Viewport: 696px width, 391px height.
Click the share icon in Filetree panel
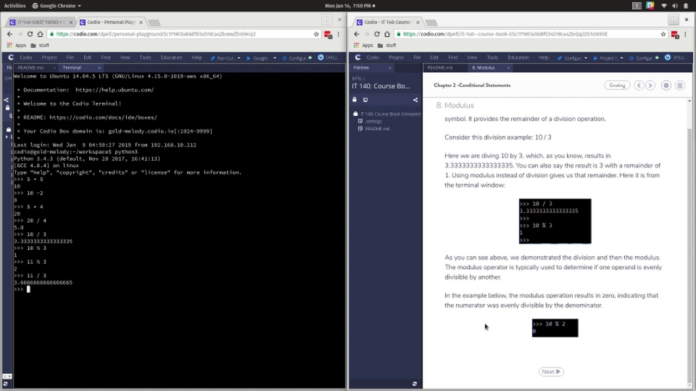[415, 100]
